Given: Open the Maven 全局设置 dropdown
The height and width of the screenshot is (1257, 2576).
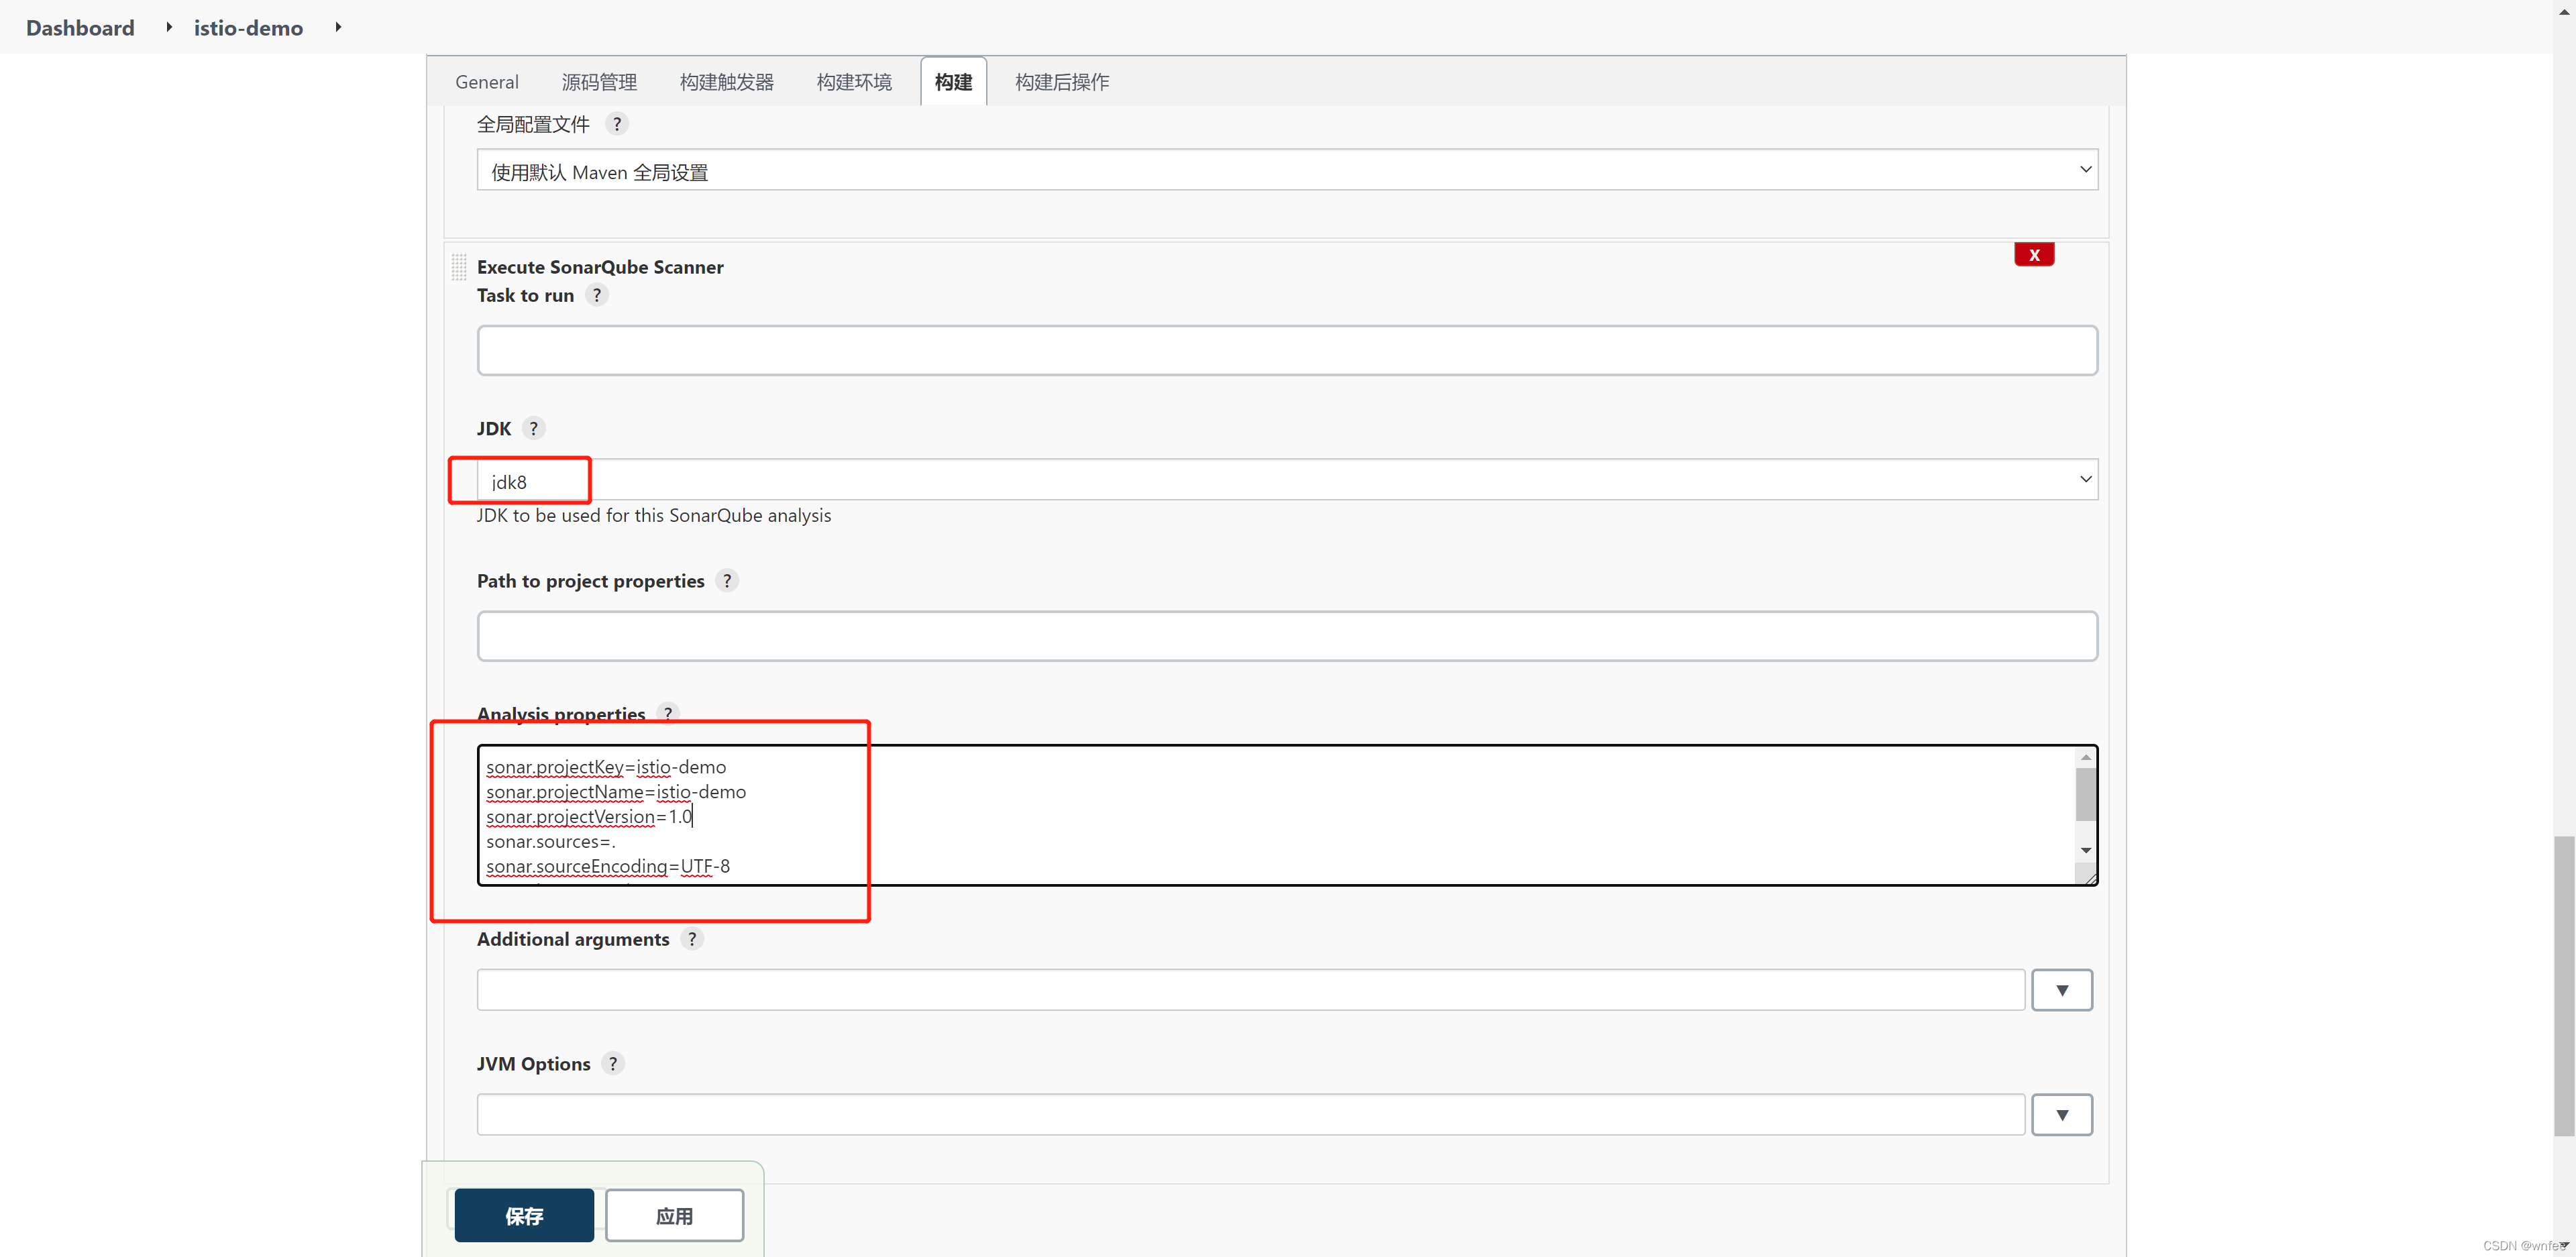Looking at the screenshot, I should [x=1287, y=171].
